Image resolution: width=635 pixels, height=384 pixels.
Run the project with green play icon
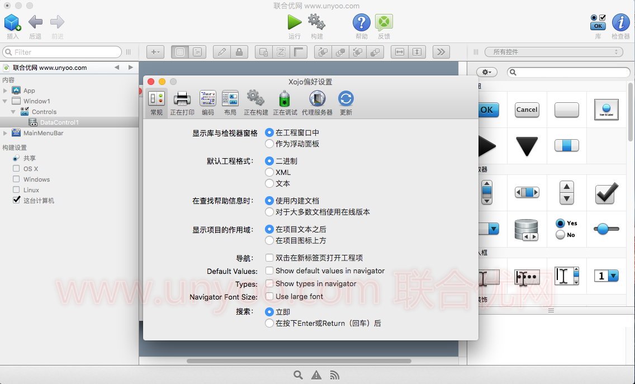295,22
